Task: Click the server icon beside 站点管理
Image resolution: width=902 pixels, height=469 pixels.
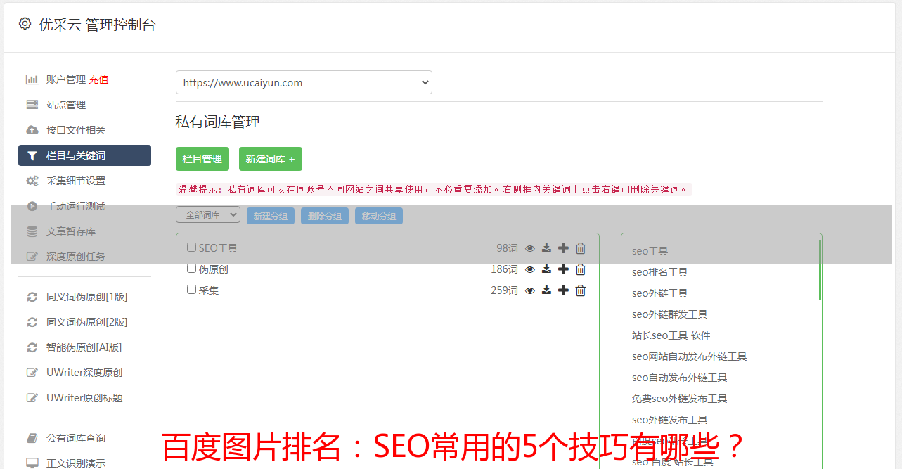Action: [x=32, y=105]
